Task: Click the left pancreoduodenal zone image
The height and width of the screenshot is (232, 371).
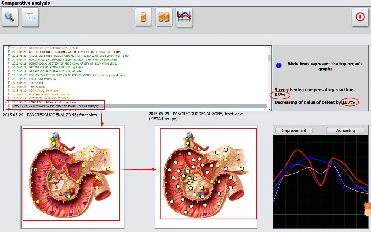Action: [x=70, y=174]
